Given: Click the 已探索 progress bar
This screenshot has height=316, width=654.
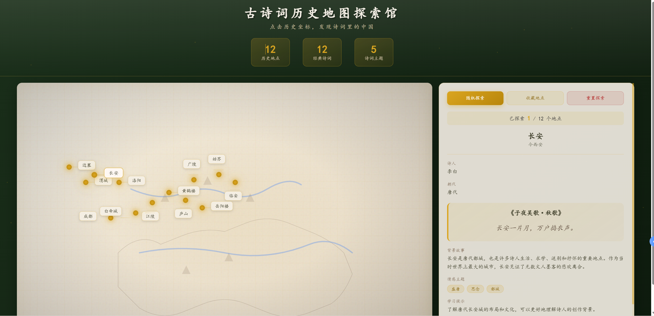Looking at the screenshot, I should click(x=535, y=119).
